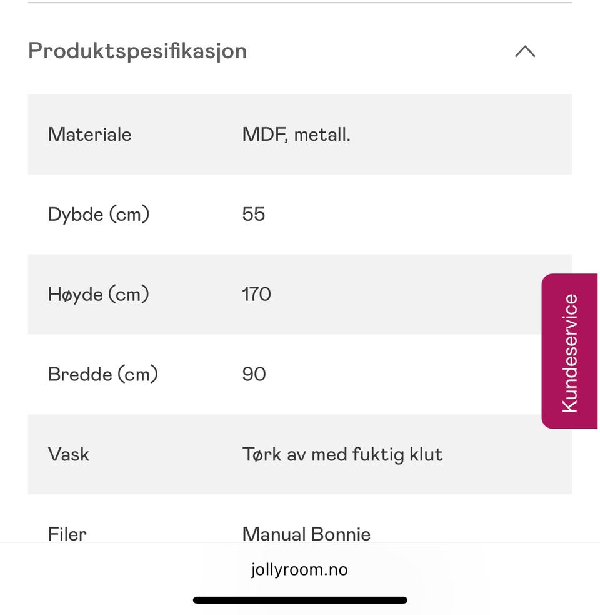Click the width value 90
The image size is (600, 615).
coord(254,374)
